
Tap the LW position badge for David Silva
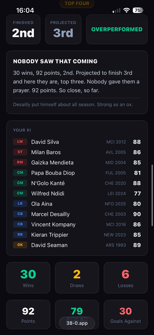click(x=20, y=142)
